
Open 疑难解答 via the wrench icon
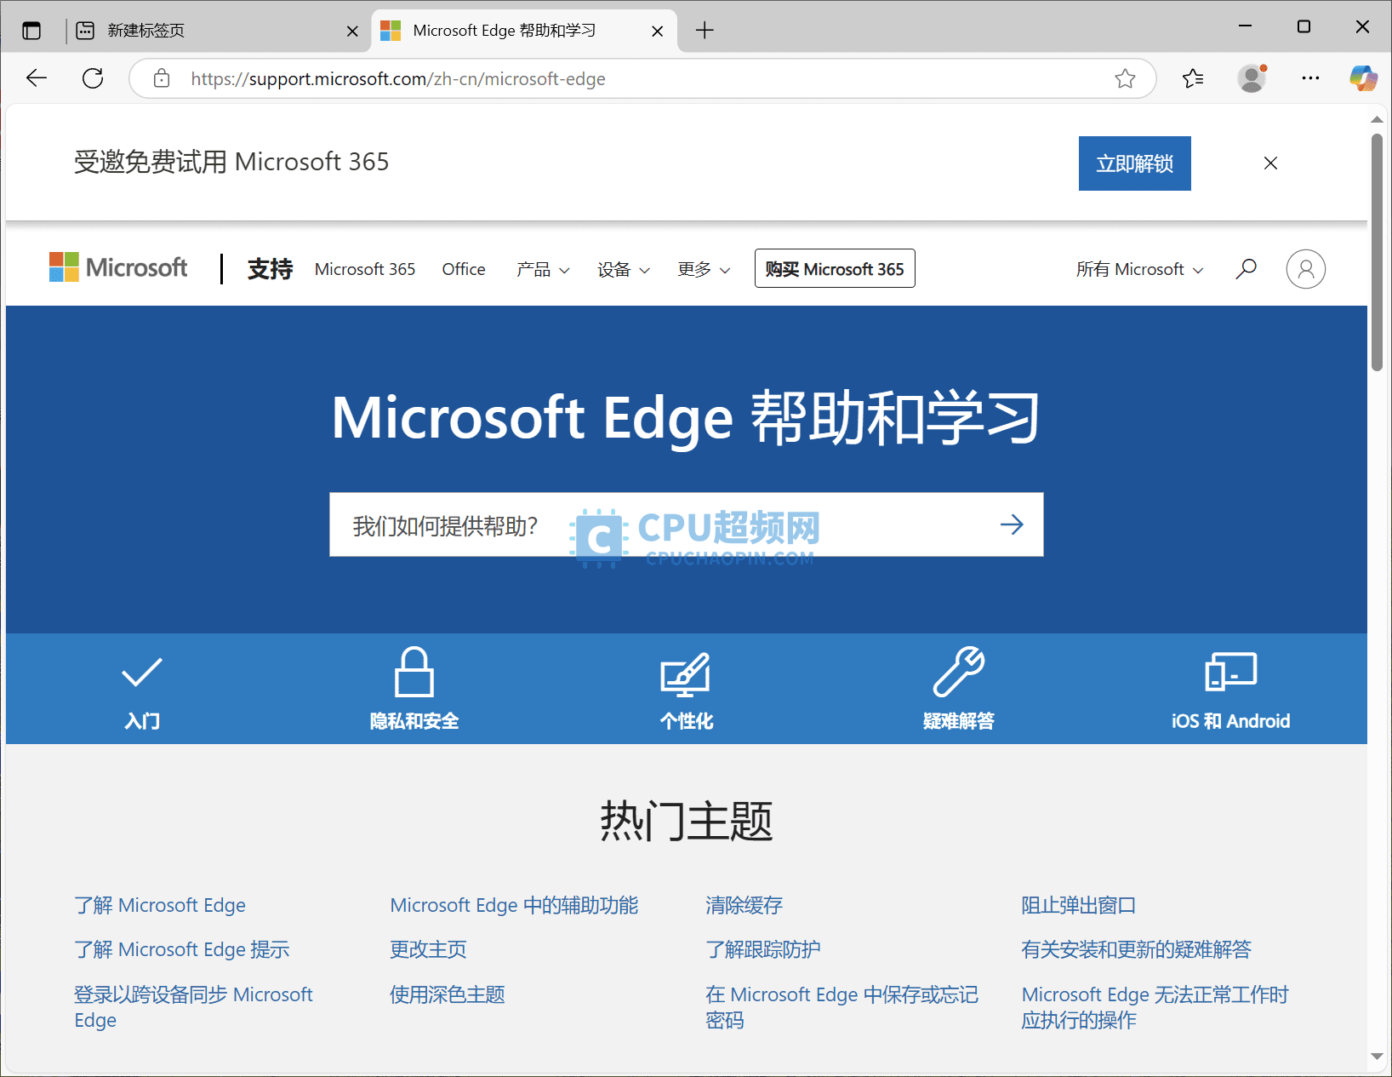click(x=958, y=673)
